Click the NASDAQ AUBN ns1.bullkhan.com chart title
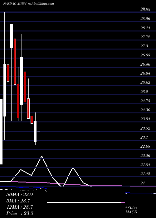This screenshot has width=156, height=218. (28, 4)
